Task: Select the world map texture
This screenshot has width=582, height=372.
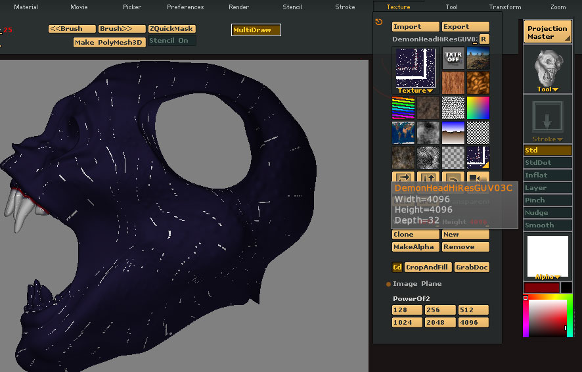Action: pos(403,133)
